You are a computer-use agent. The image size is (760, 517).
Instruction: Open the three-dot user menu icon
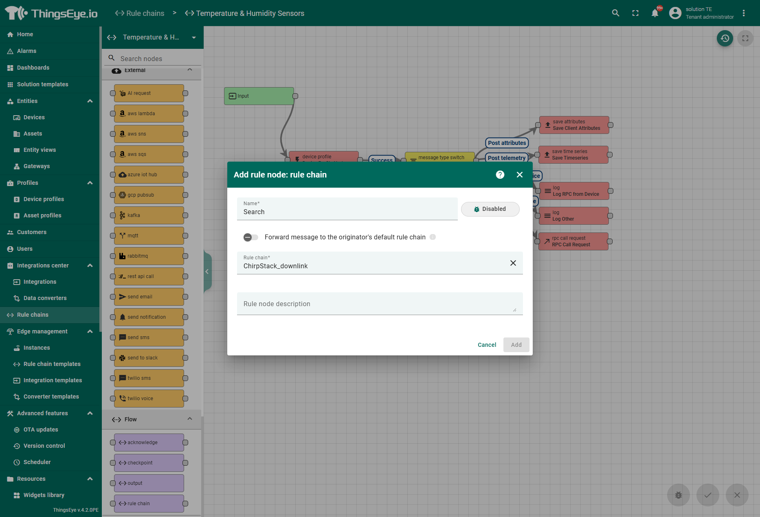(743, 13)
